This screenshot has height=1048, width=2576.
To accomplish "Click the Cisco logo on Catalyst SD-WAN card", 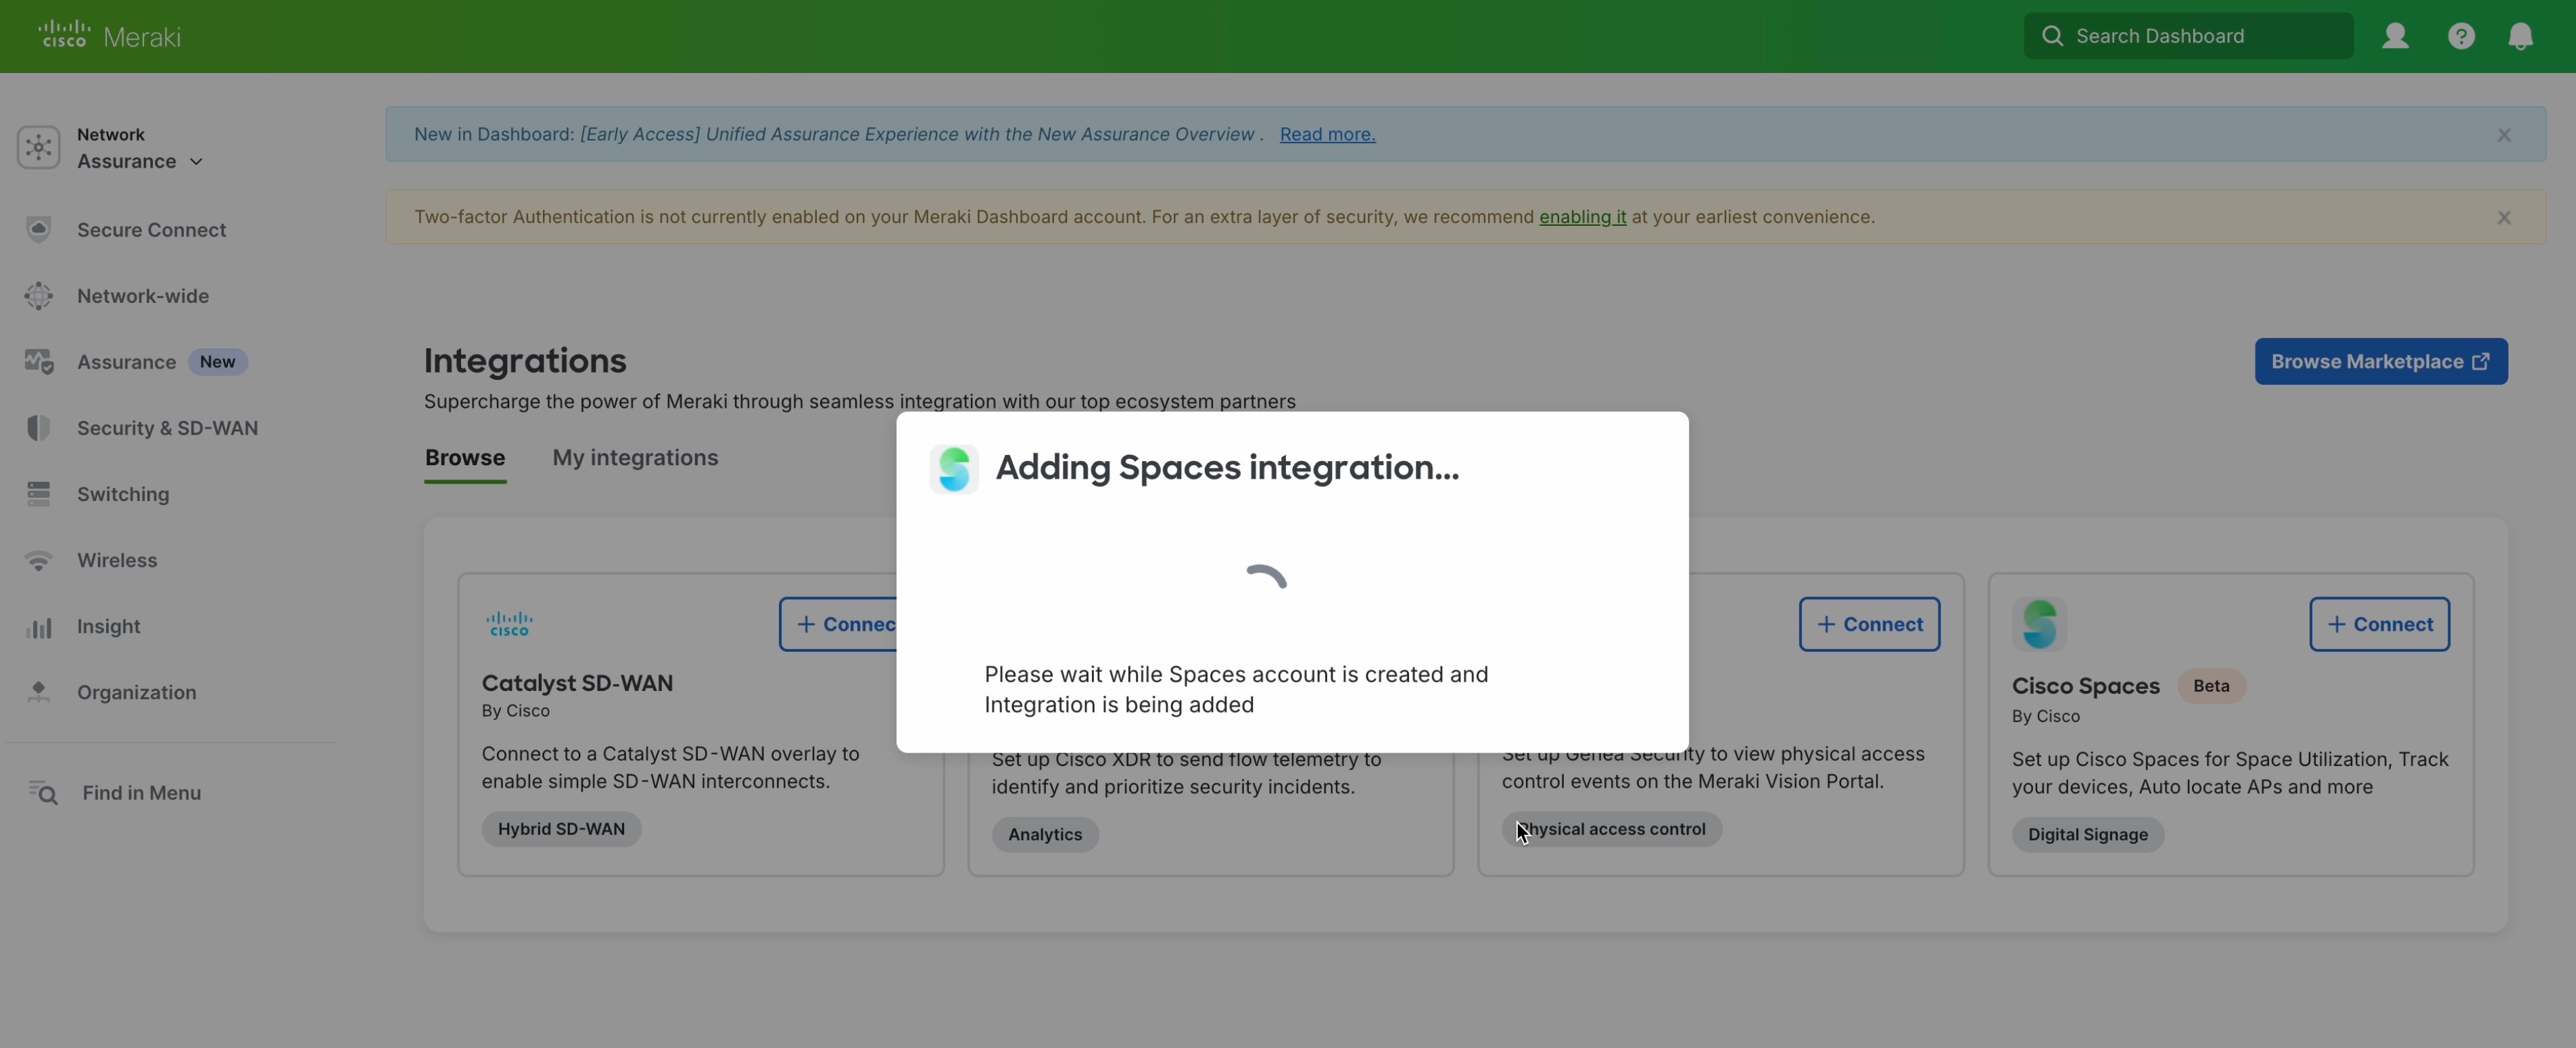I will click(x=509, y=624).
